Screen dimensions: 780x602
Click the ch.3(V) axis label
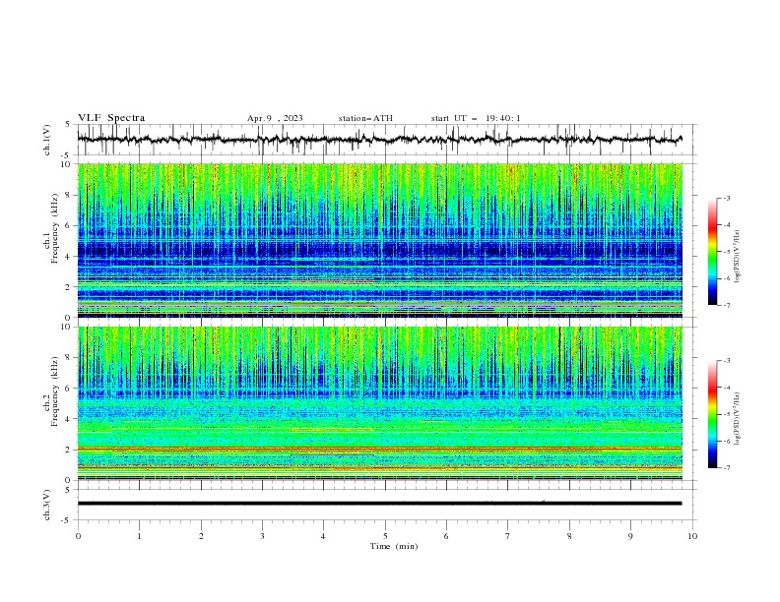(x=47, y=505)
